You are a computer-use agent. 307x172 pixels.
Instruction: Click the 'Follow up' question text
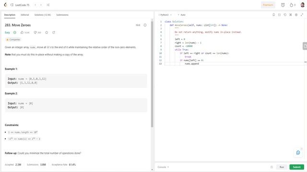click(43, 153)
